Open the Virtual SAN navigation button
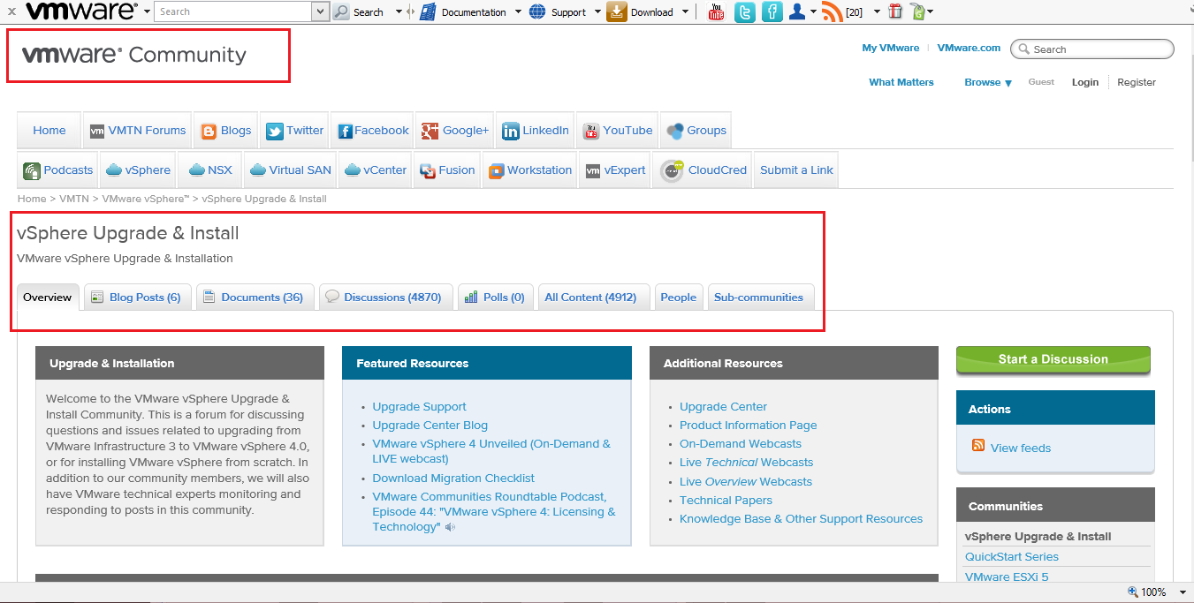The width and height of the screenshot is (1194, 603). [290, 170]
